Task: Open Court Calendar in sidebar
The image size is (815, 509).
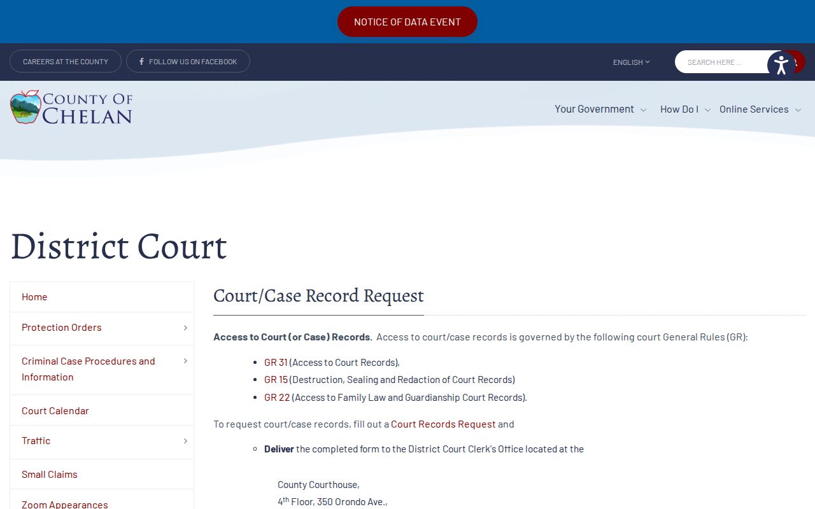Action: point(102,410)
